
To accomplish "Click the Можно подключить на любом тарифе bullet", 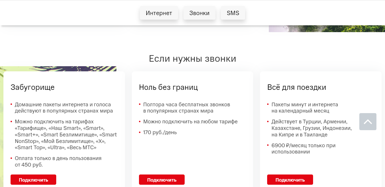I will coord(190,122).
